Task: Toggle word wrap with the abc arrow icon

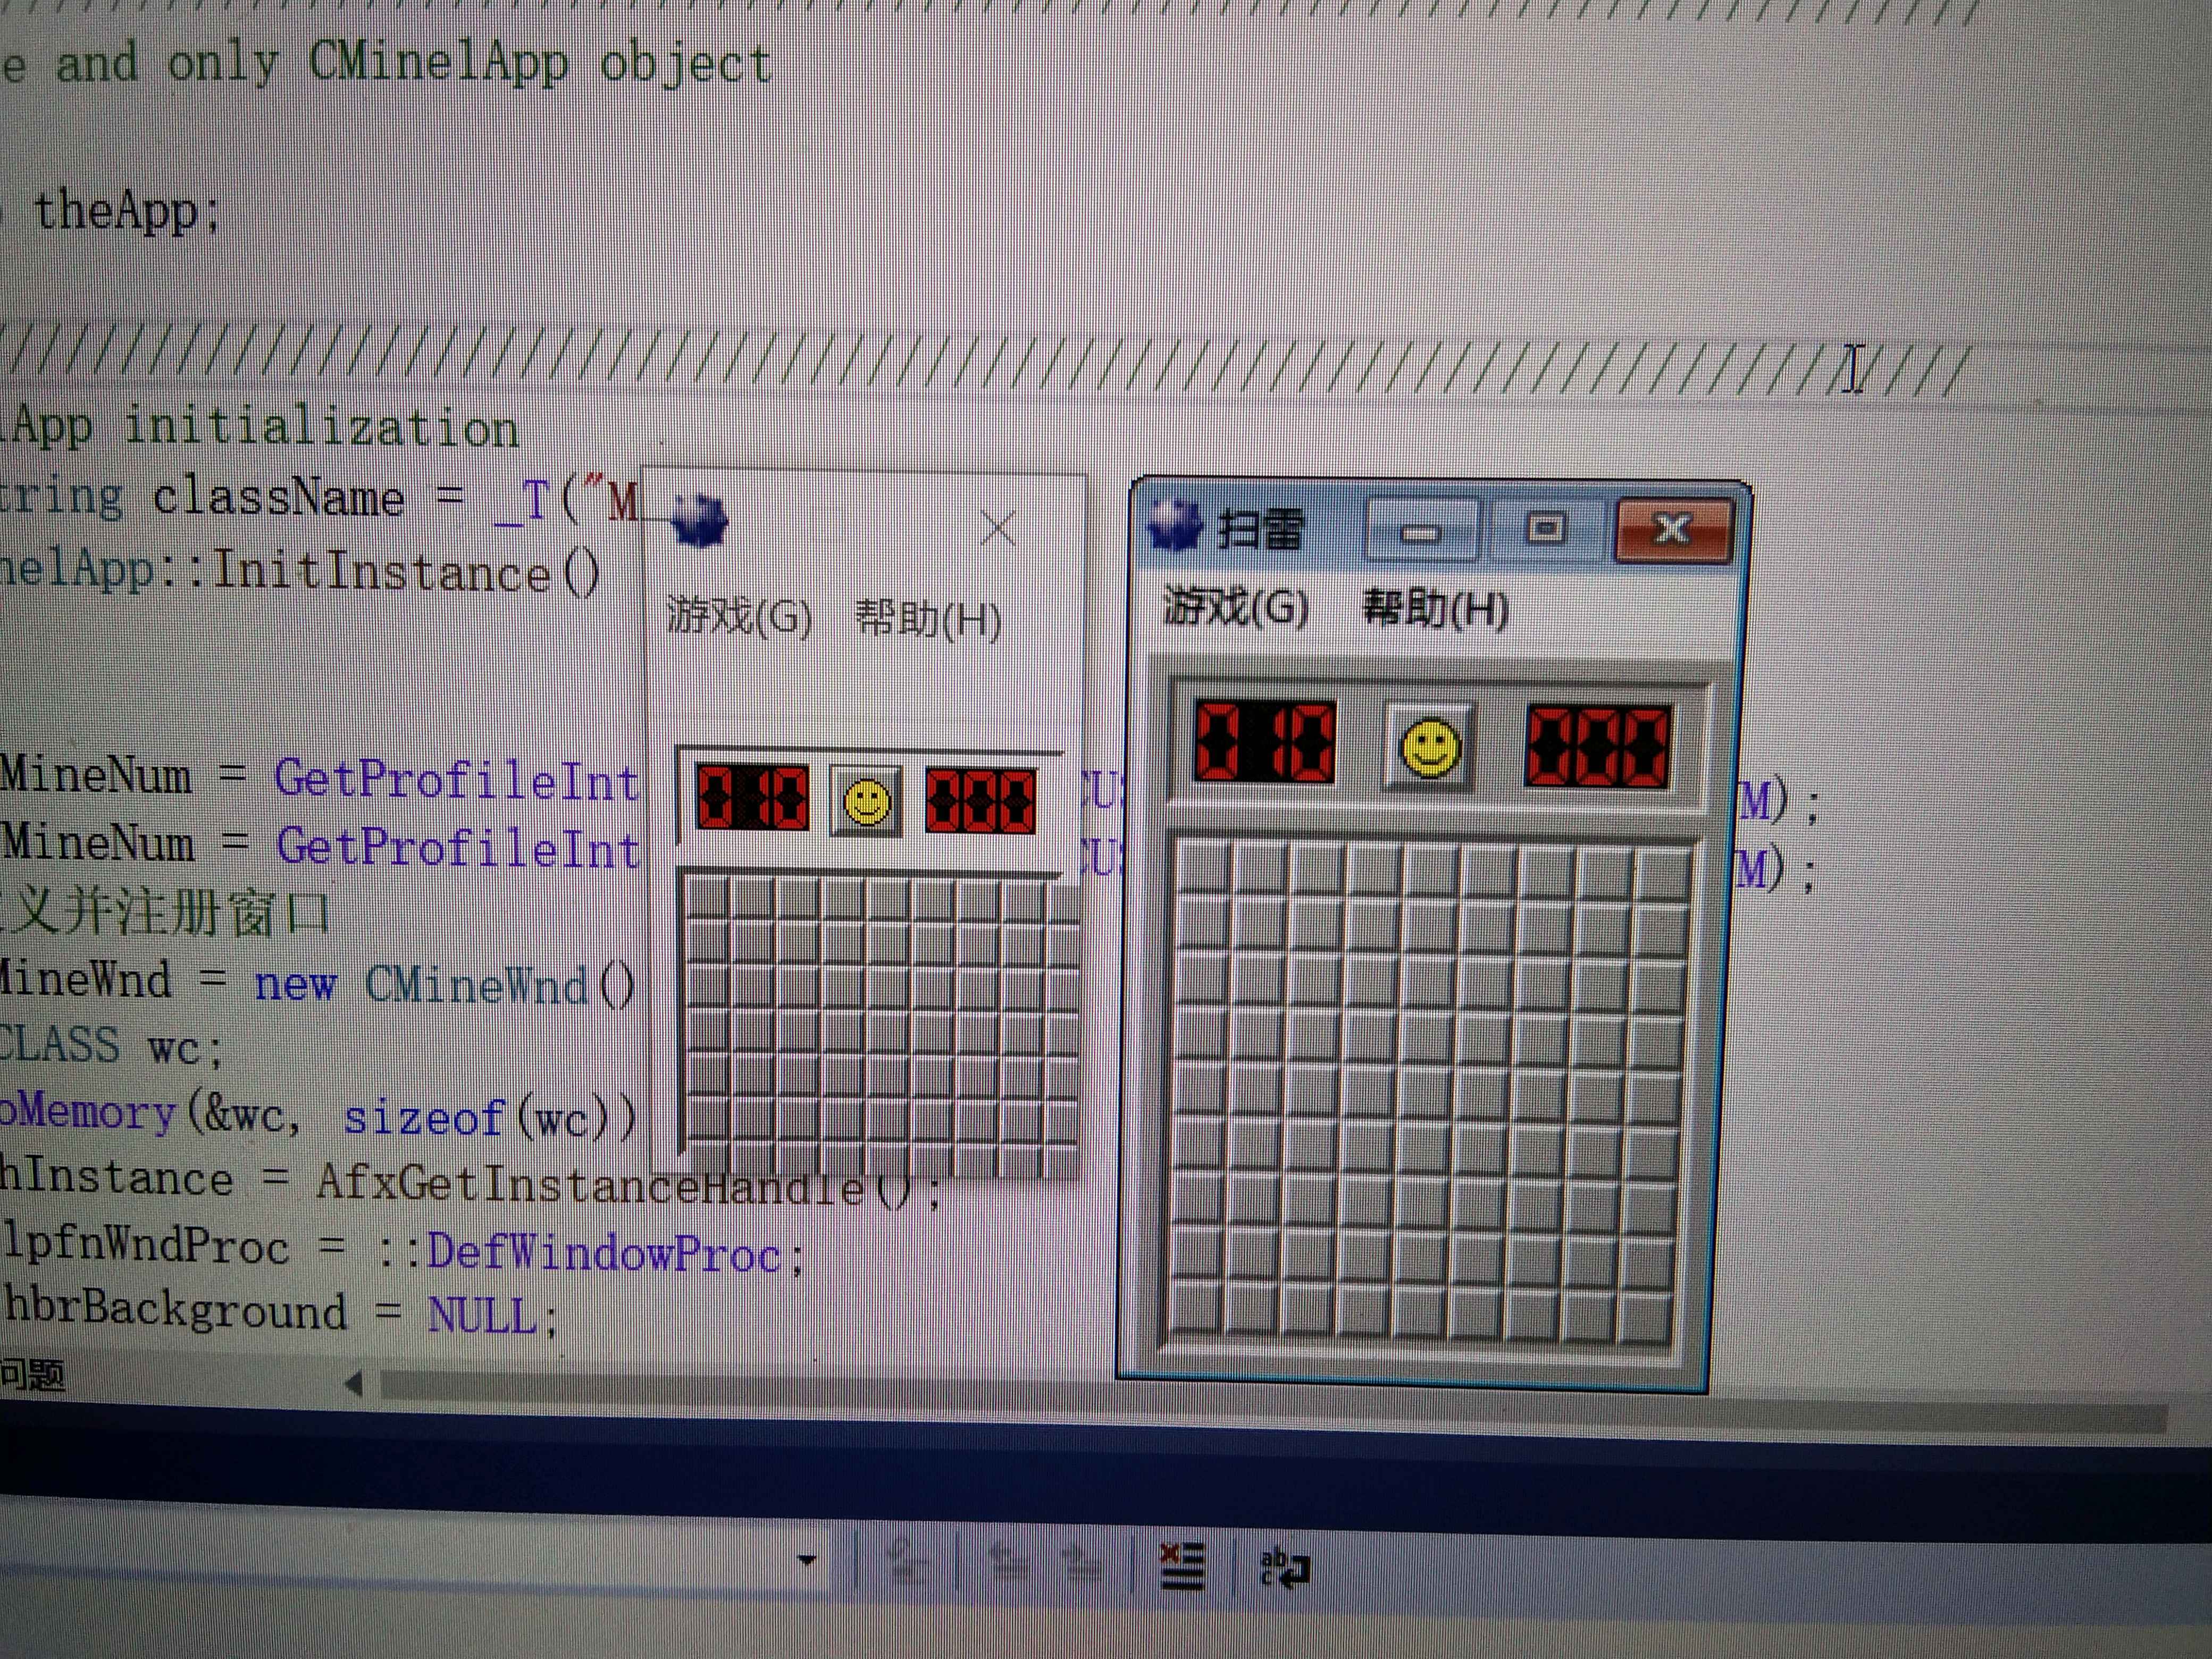Action: [x=1285, y=1568]
